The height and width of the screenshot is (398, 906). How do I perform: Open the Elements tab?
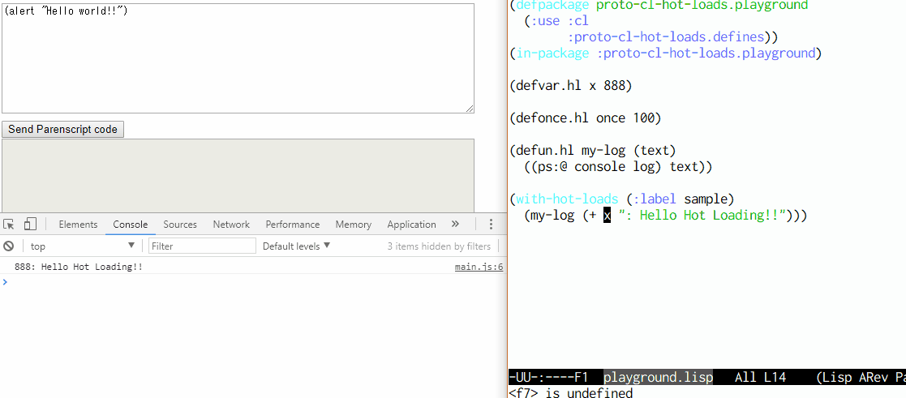(x=78, y=225)
